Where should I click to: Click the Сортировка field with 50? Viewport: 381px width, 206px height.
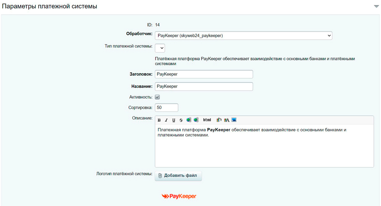tap(166, 107)
